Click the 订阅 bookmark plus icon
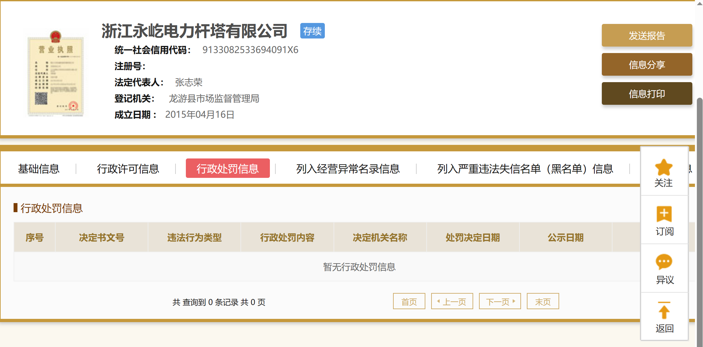This screenshot has height=347, width=703. pyautogui.click(x=664, y=214)
